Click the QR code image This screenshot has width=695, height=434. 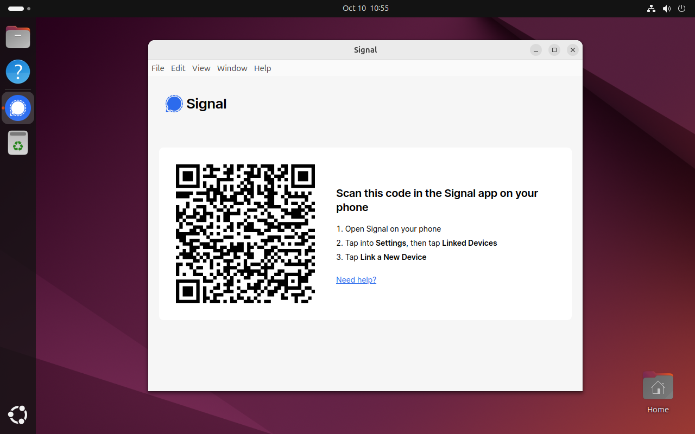pos(245,234)
